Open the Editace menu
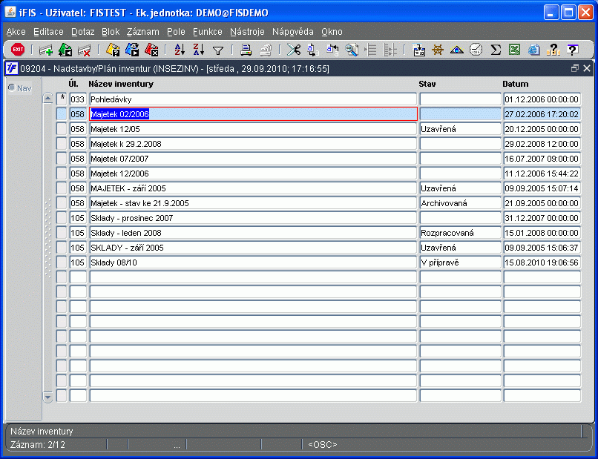Viewport: 598px width, 459px height. 48,32
